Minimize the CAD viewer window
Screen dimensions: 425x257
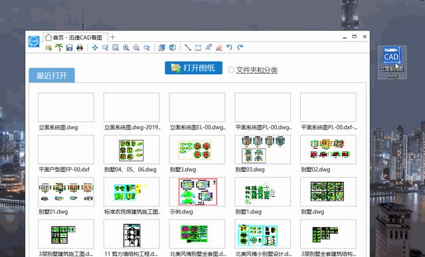pos(345,37)
